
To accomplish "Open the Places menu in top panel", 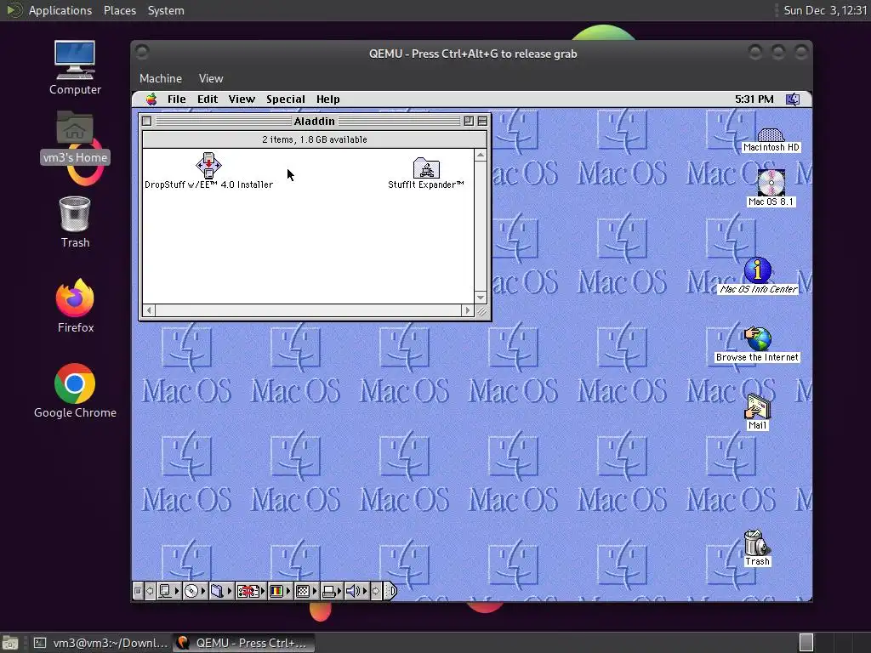I will pos(120,10).
